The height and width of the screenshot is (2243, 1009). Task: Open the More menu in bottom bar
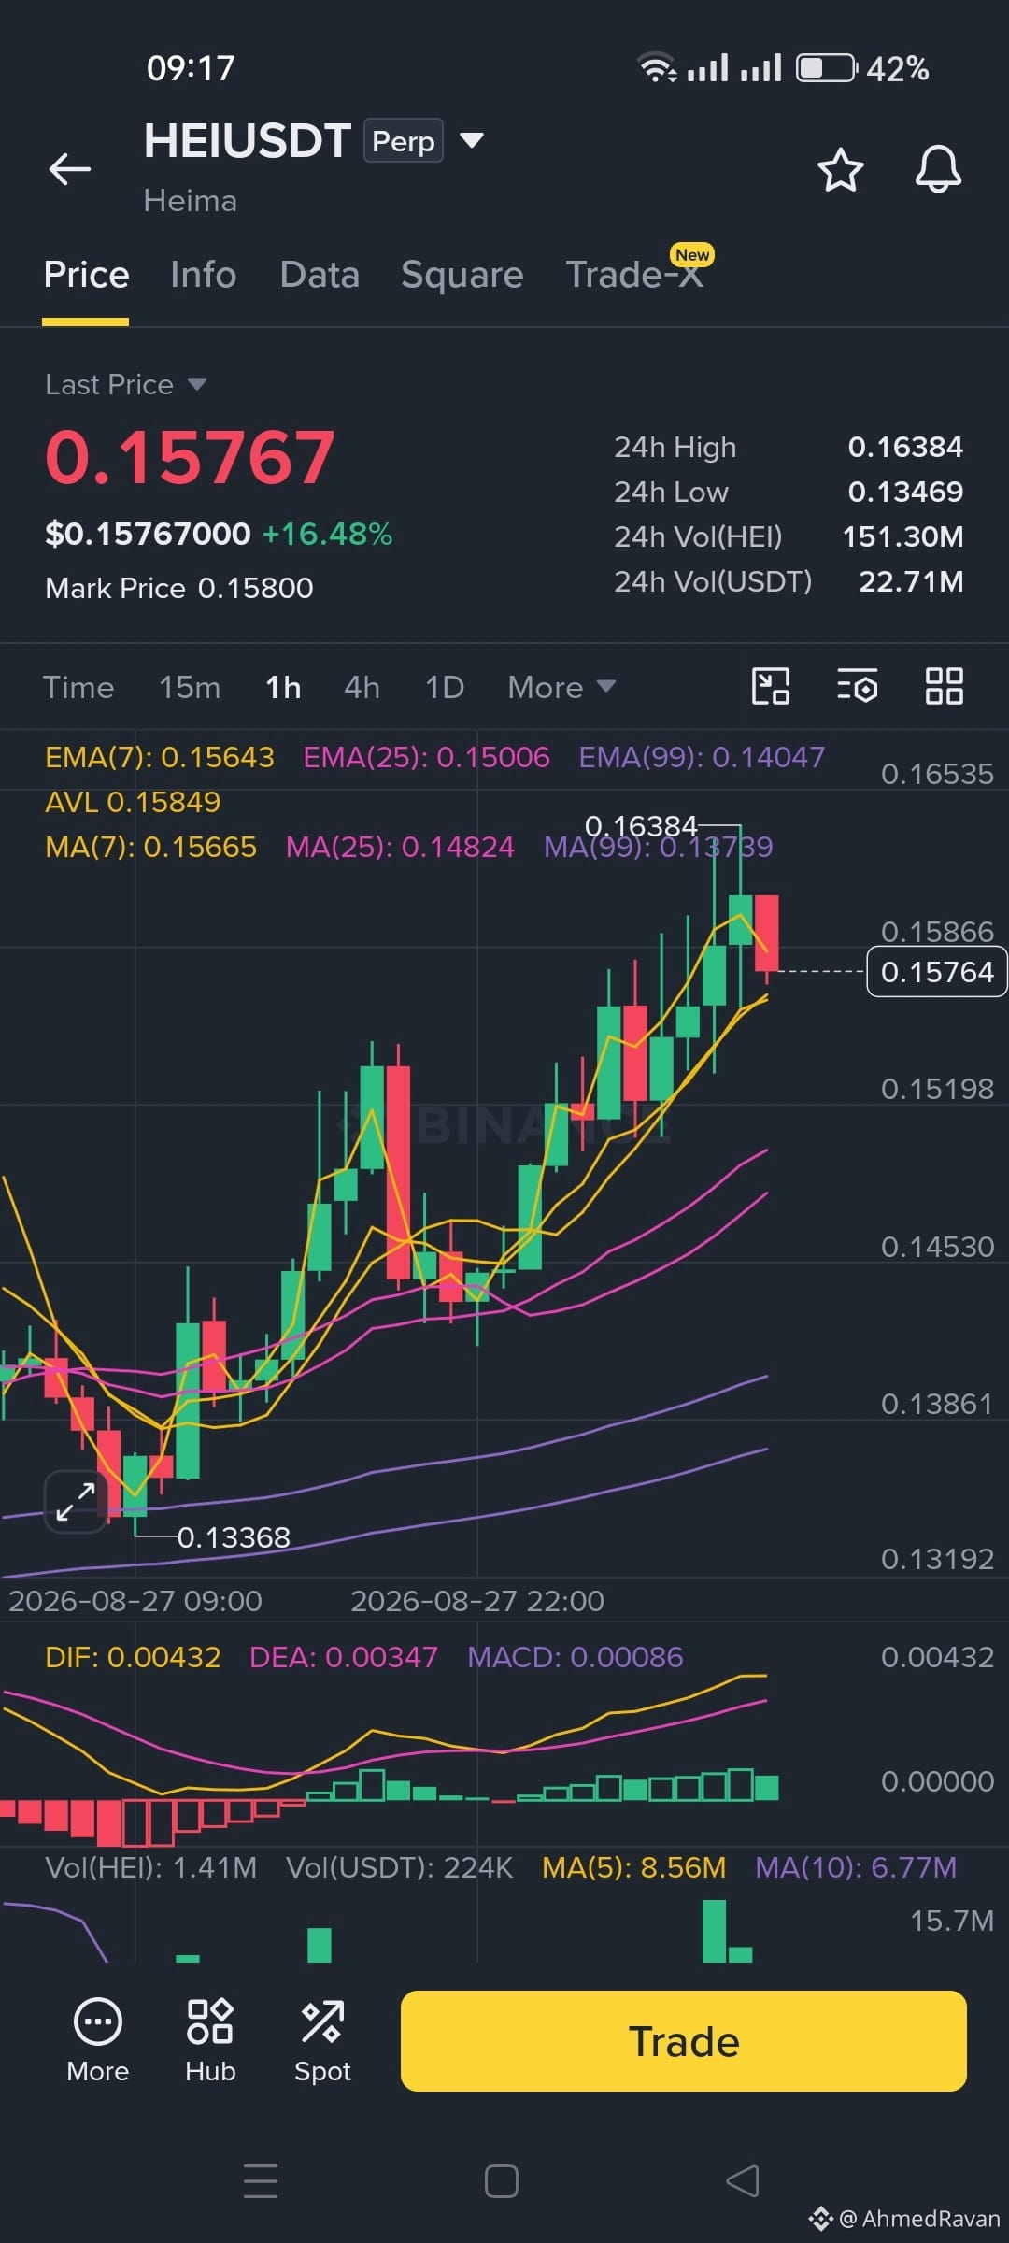coord(97,2041)
